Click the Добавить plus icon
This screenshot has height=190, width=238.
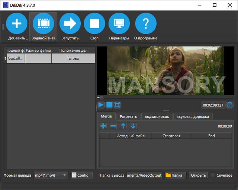pos(17,23)
